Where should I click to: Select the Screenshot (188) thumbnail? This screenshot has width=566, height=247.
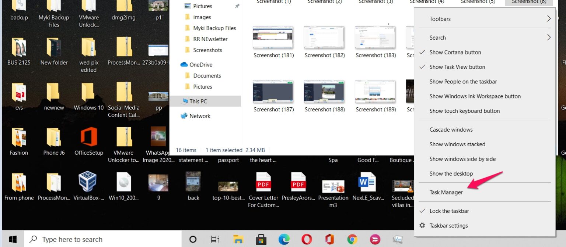coord(324,92)
